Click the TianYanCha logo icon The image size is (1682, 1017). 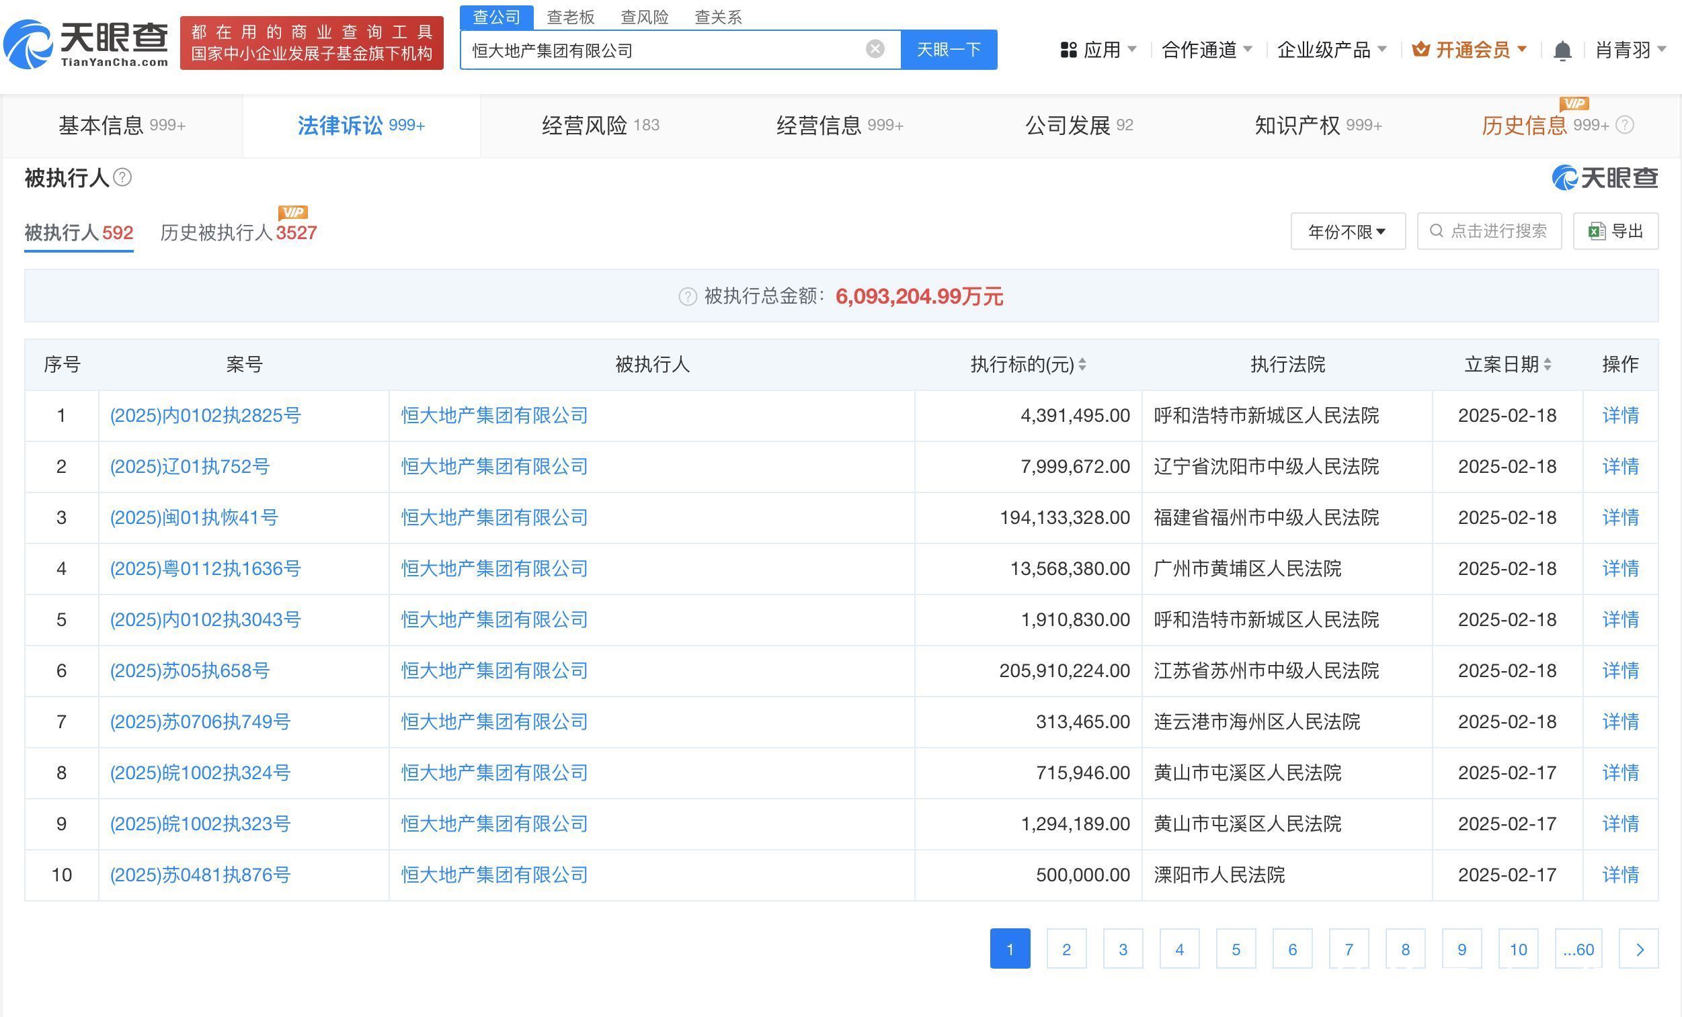29,45
